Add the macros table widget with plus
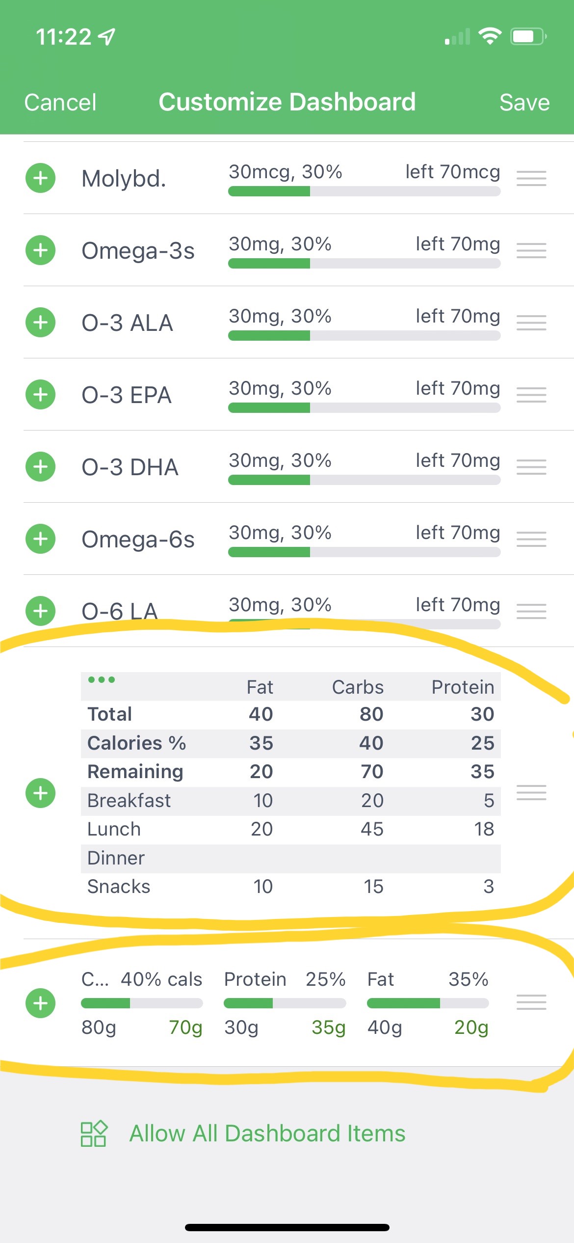This screenshot has width=574, height=1243. point(40,793)
